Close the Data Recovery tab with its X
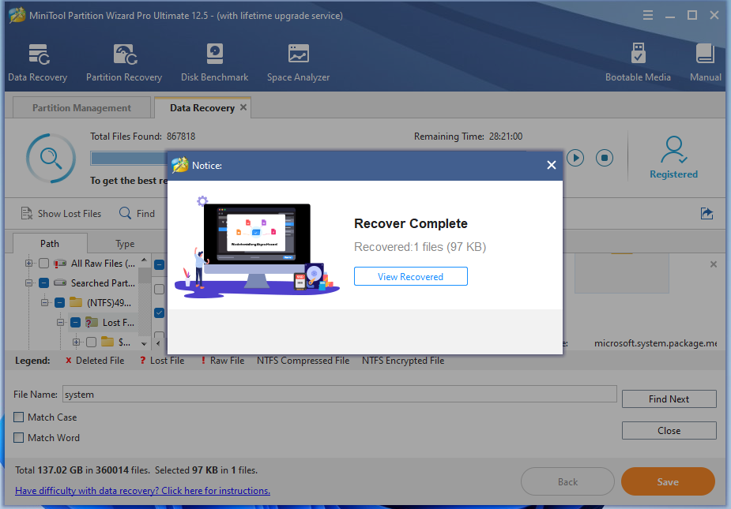 pos(243,107)
